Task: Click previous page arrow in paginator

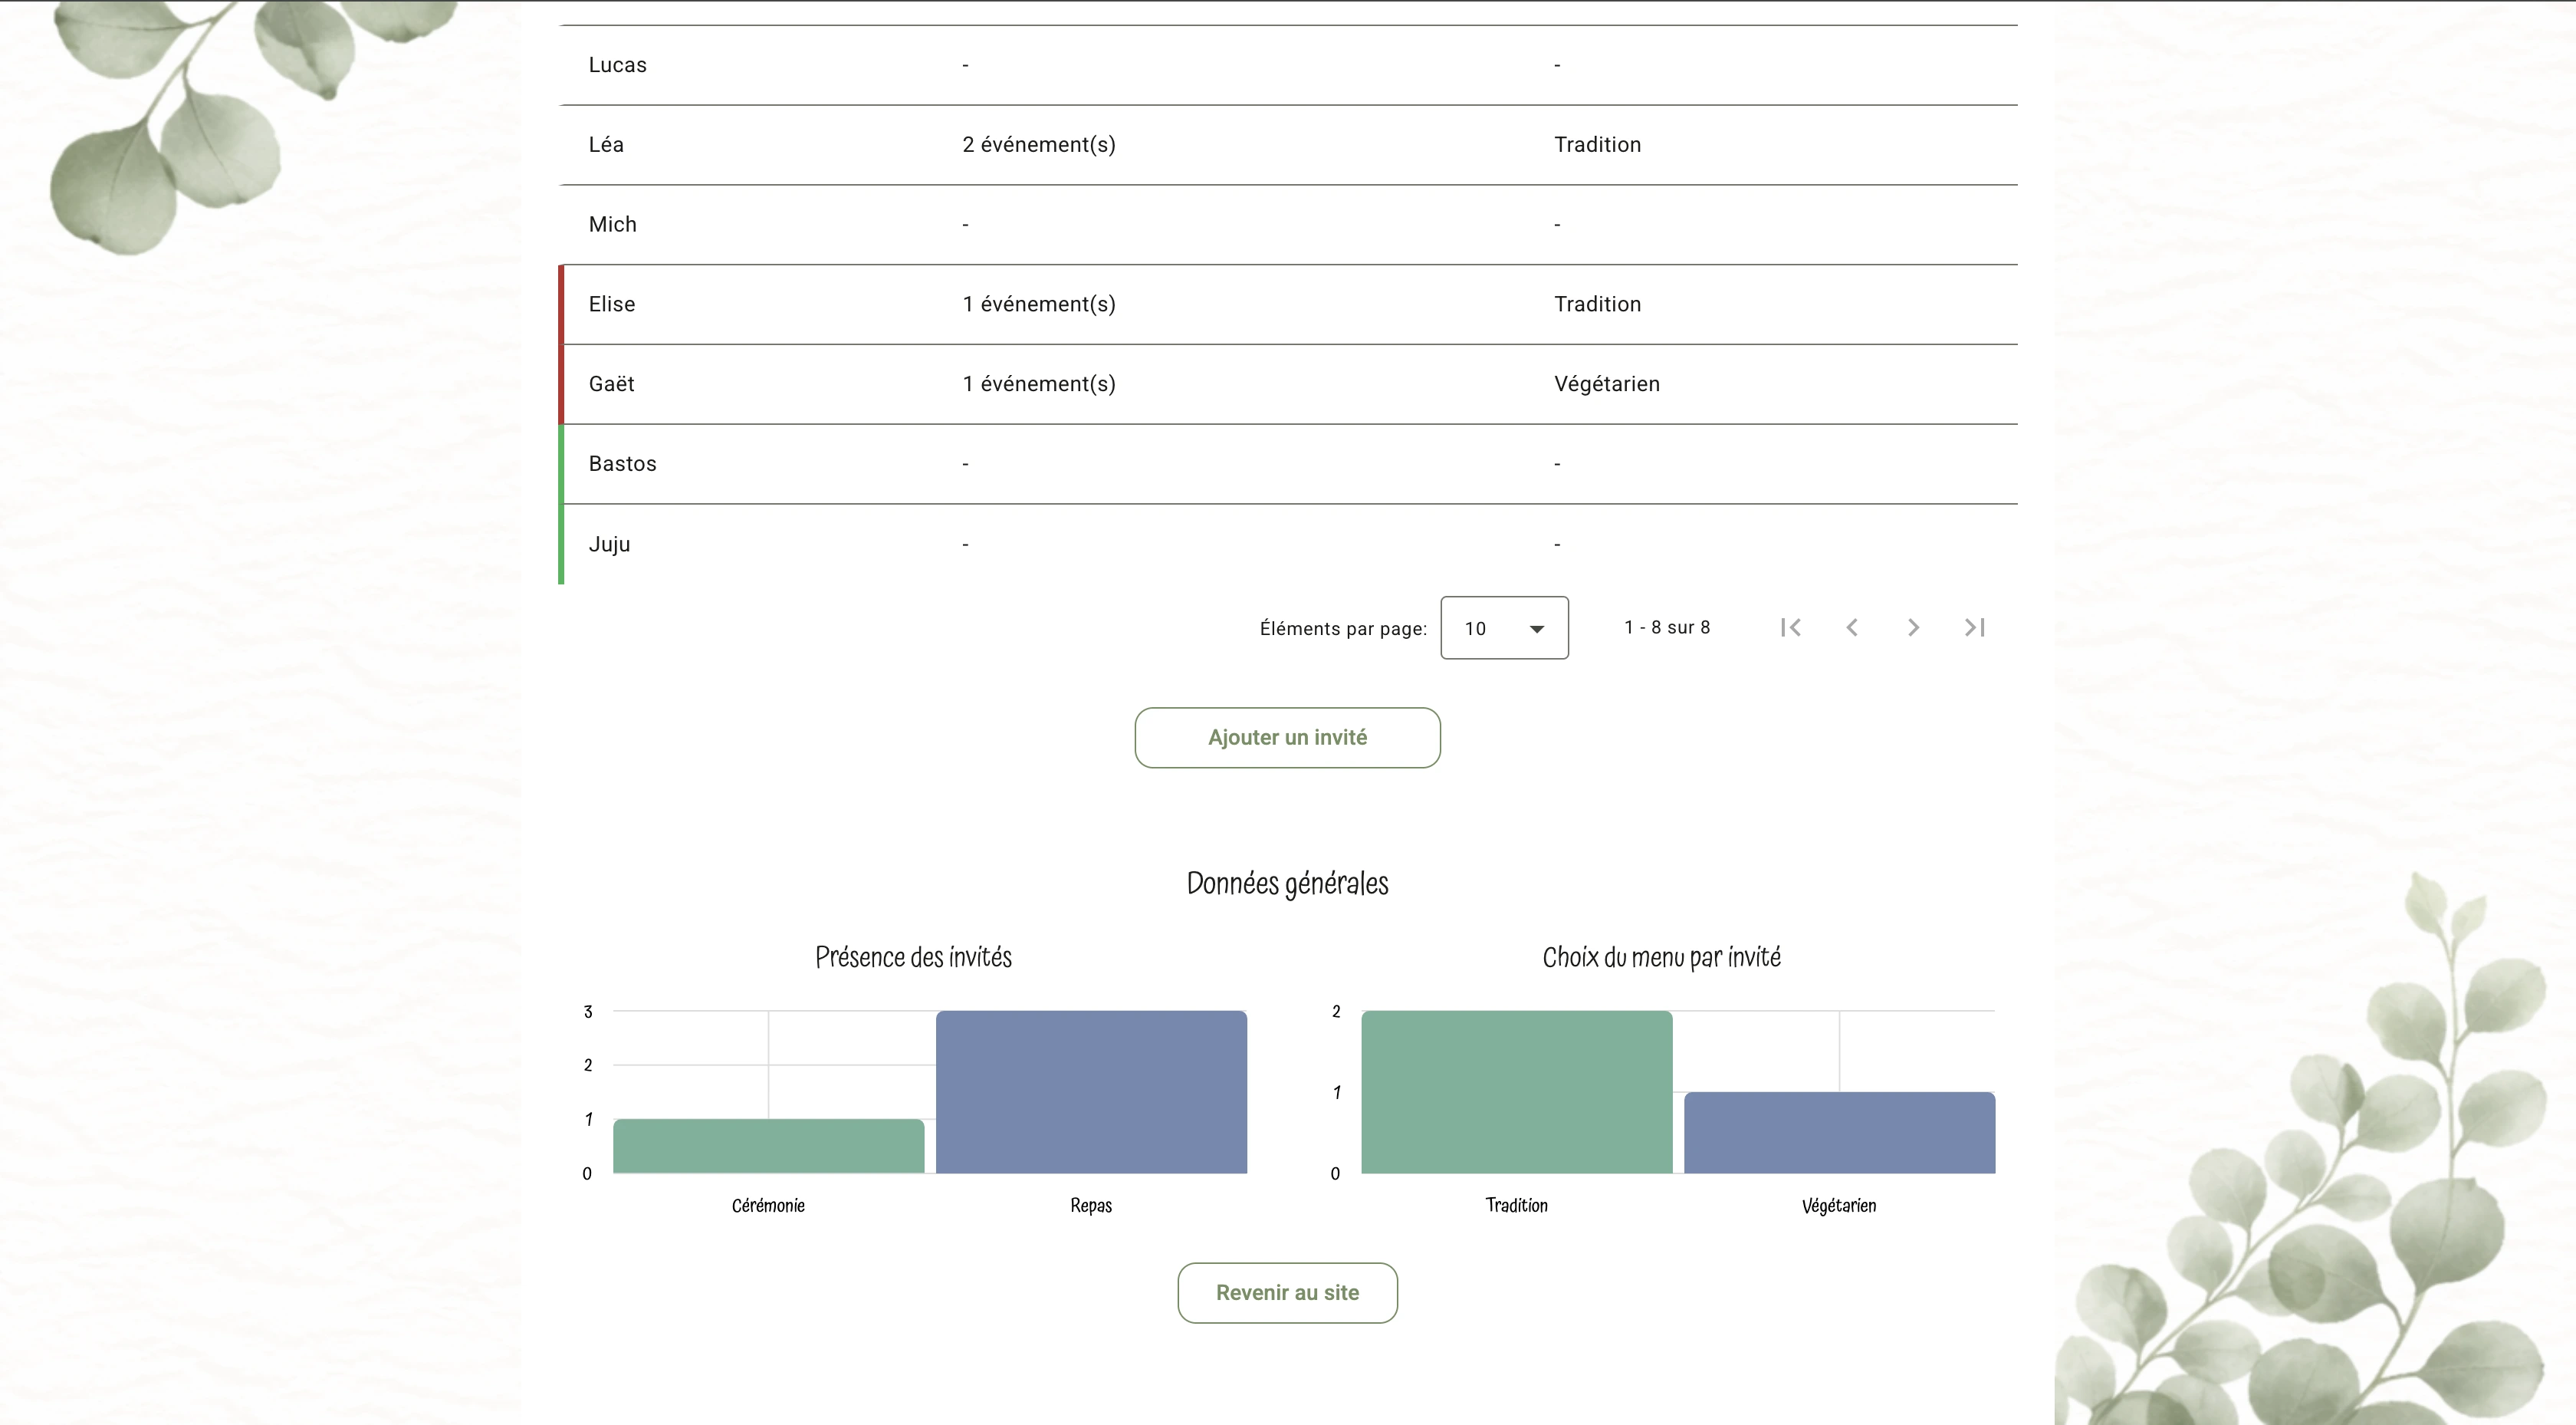Action: [x=1852, y=627]
